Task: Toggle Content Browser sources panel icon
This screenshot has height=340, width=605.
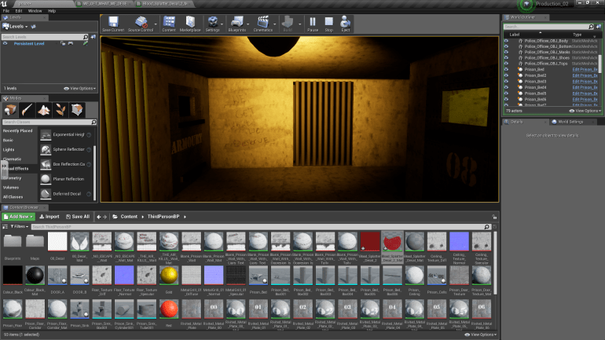Action: pos(5,227)
